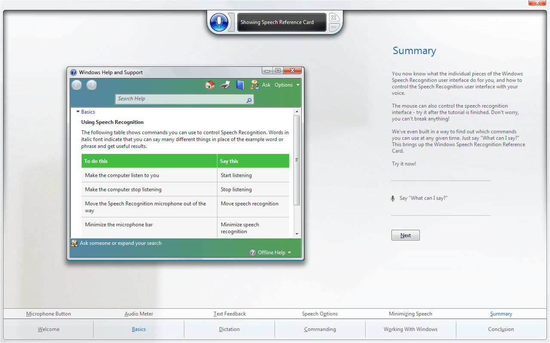Image resolution: width=550 pixels, height=343 pixels.
Task: Open the Options dropdown in Help
Action: pos(287,85)
